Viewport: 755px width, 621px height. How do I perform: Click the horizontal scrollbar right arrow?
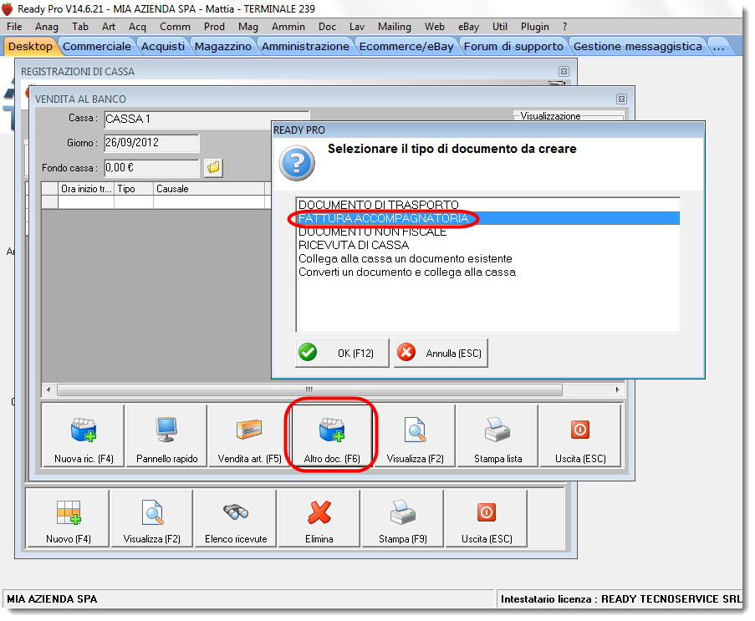coord(617,389)
